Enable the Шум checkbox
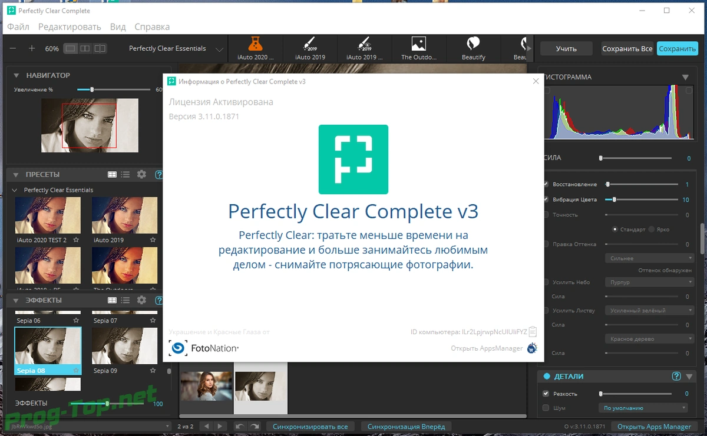This screenshot has height=436, width=707. (x=546, y=408)
